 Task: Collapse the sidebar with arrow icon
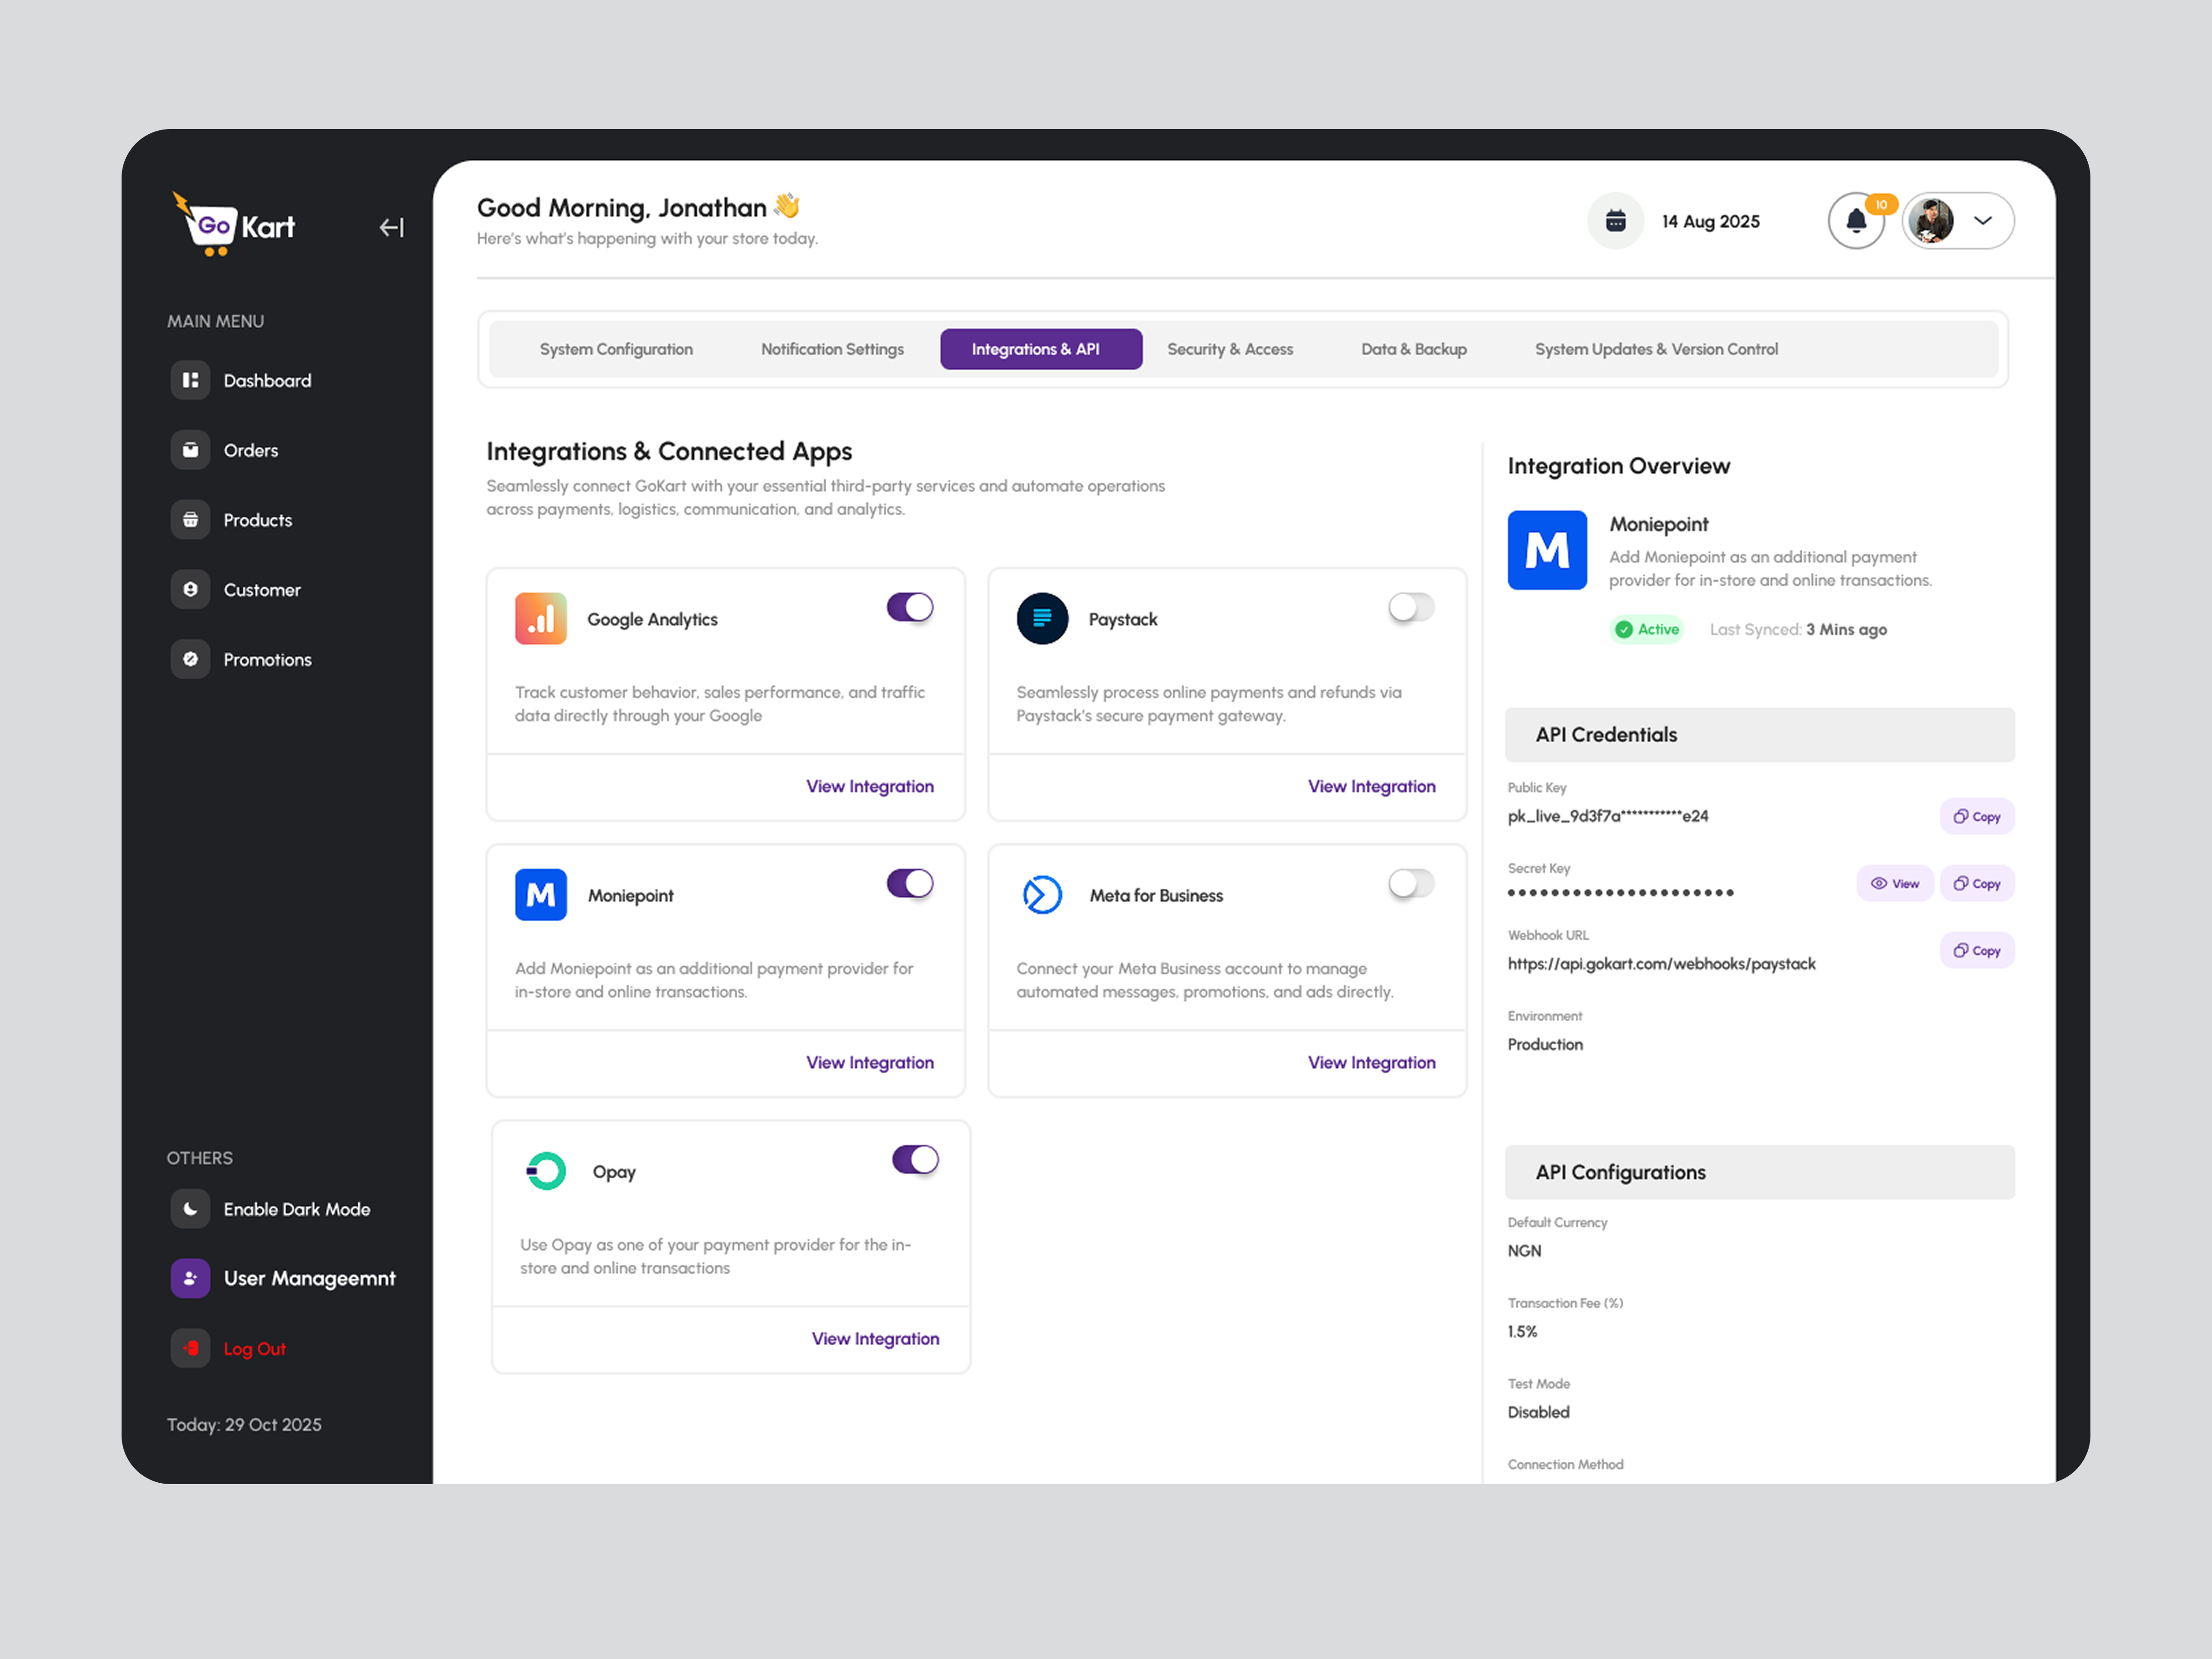(391, 228)
